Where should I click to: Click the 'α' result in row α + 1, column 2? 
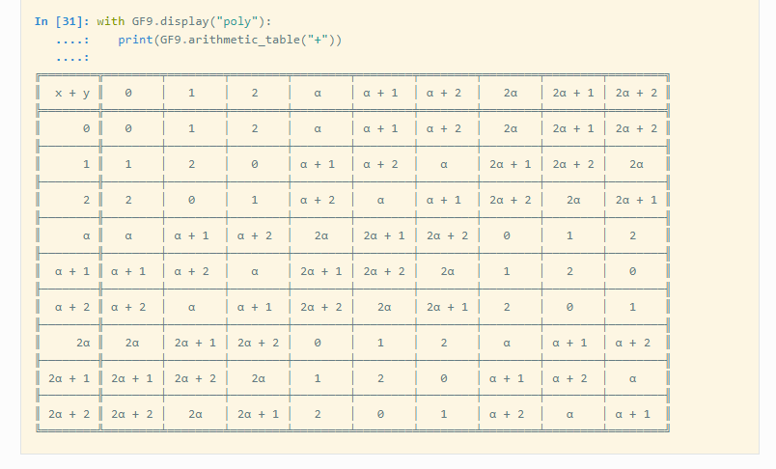click(255, 271)
